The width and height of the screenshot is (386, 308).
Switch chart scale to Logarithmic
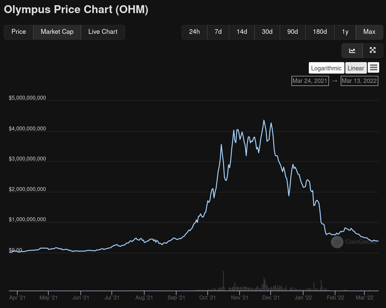[326, 68]
